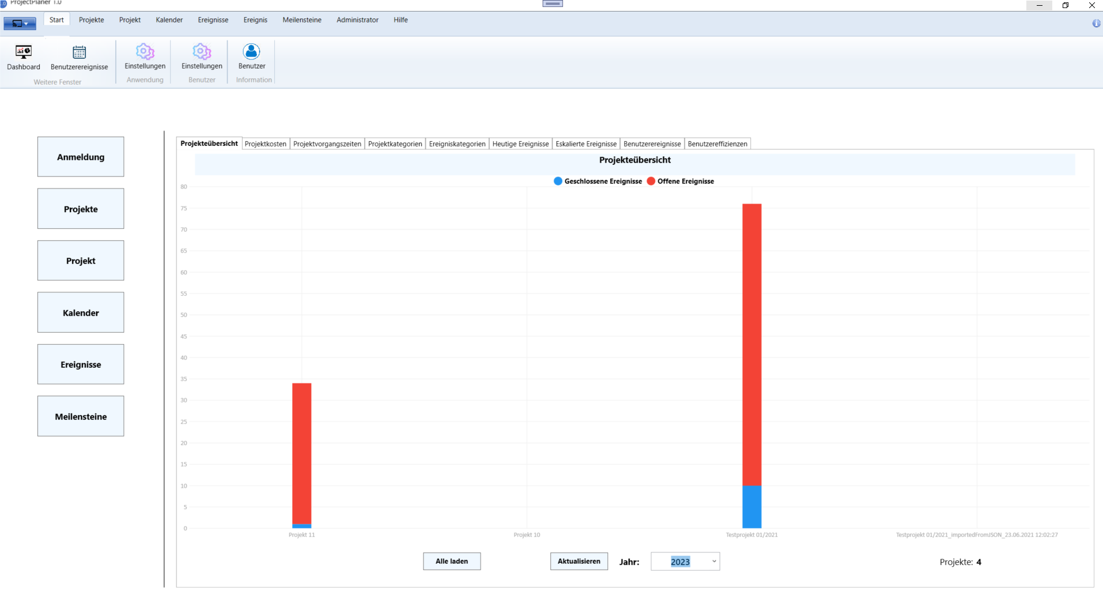Click the blue segment of Testprojekt 01/2021
The image size is (1103, 599).
click(752, 507)
